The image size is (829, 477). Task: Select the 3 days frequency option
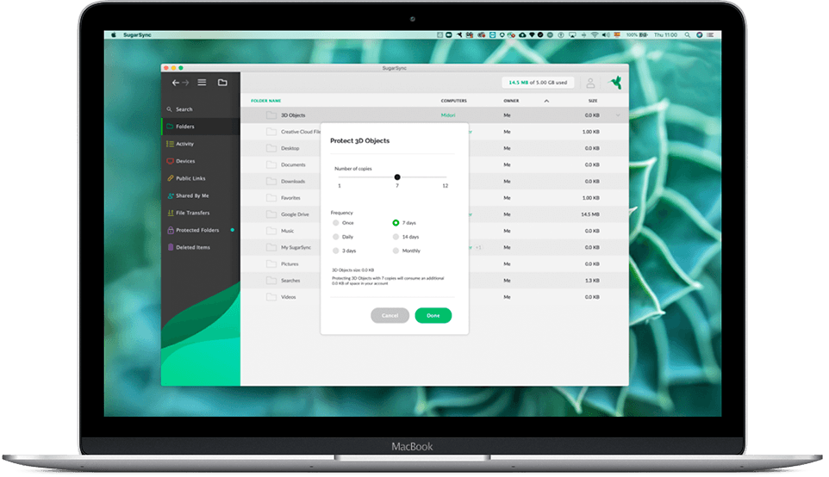coord(336,251)
